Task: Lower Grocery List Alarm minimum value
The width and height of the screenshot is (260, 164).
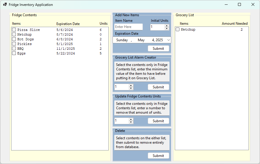Action: (x=131, y=88)
